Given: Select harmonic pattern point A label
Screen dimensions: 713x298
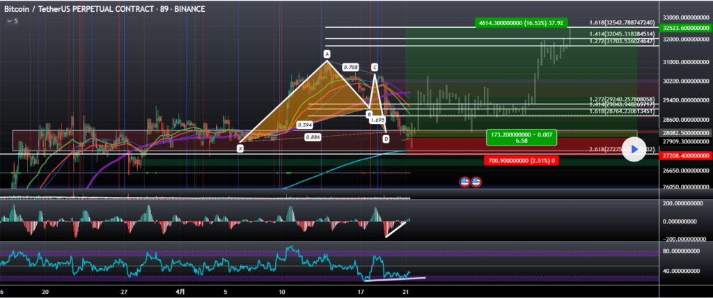Looking at the screenshot, I should tap(326, 54).
